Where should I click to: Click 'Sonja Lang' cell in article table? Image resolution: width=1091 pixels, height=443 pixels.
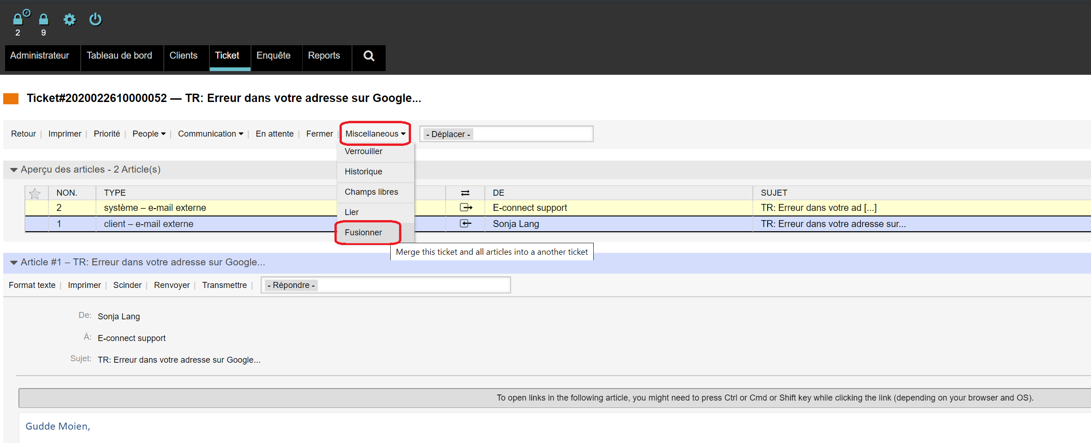point(516,224)
